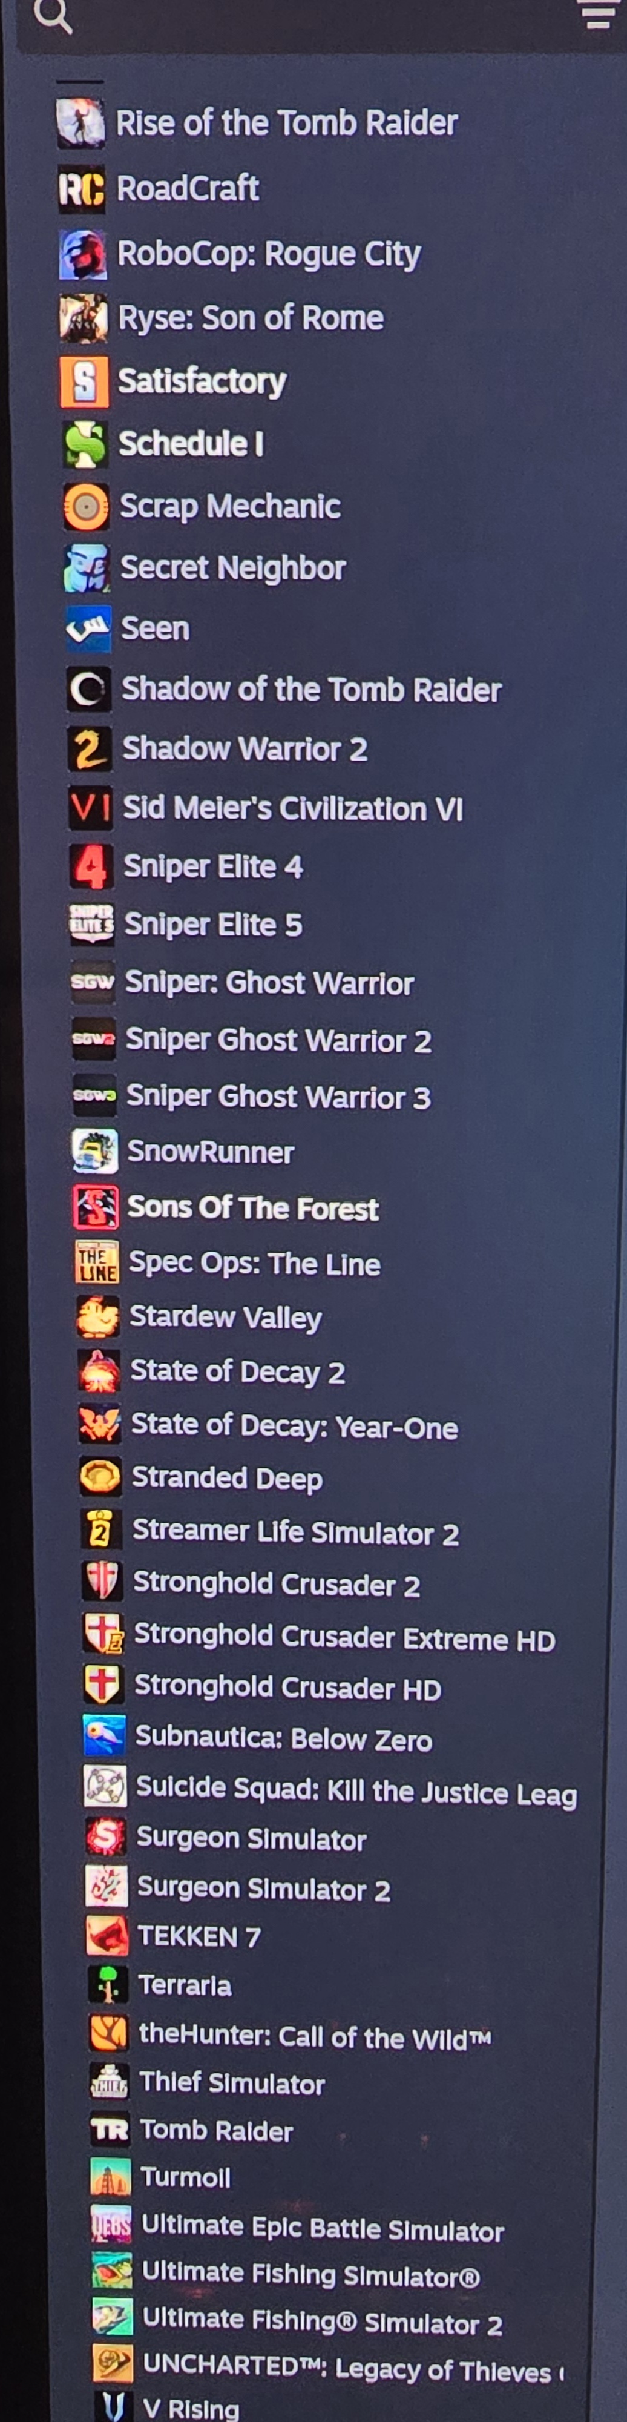
Task: Select RoboCop: Rogue City entry
Action: pyautogui.click(x=240, y=254)
